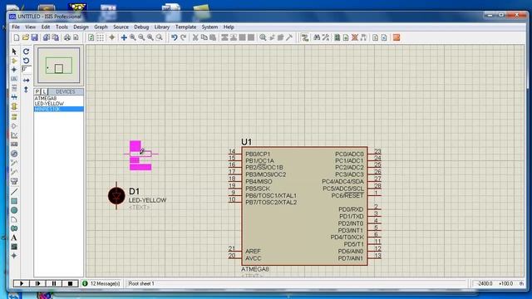Center view at cursor with blue cross
The width and height of the screenshot is (532, 299).
pos(124,37)
